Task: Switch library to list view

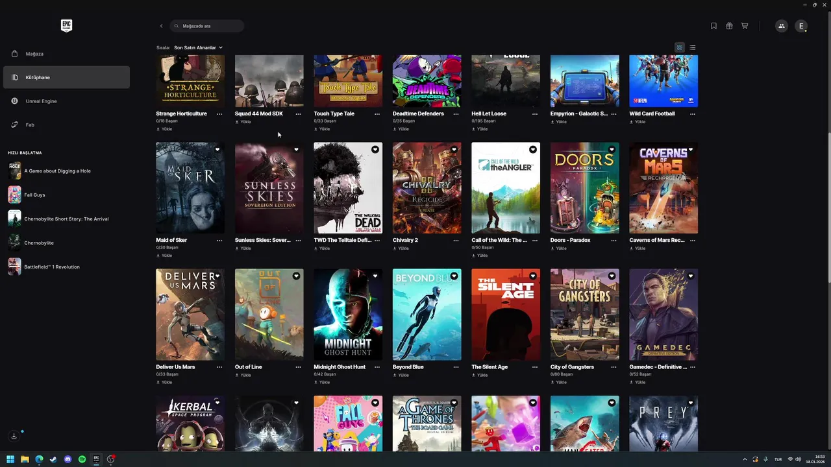Action: [693, 47]
